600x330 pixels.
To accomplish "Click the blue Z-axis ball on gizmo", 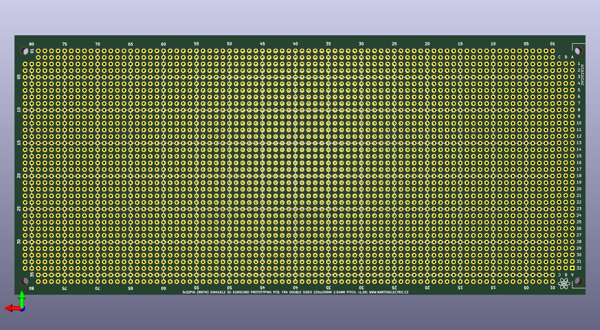I will tap(22, 309).
